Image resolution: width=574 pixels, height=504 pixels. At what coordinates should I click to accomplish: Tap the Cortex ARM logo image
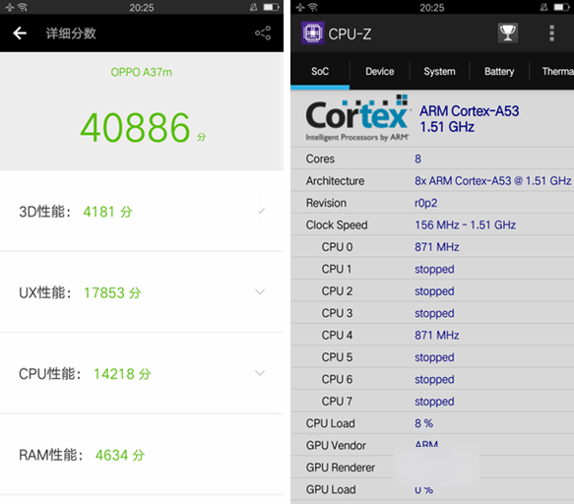357,118
